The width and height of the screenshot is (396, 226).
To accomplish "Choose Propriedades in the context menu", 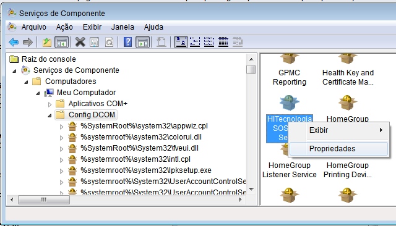I will point(338,149).
